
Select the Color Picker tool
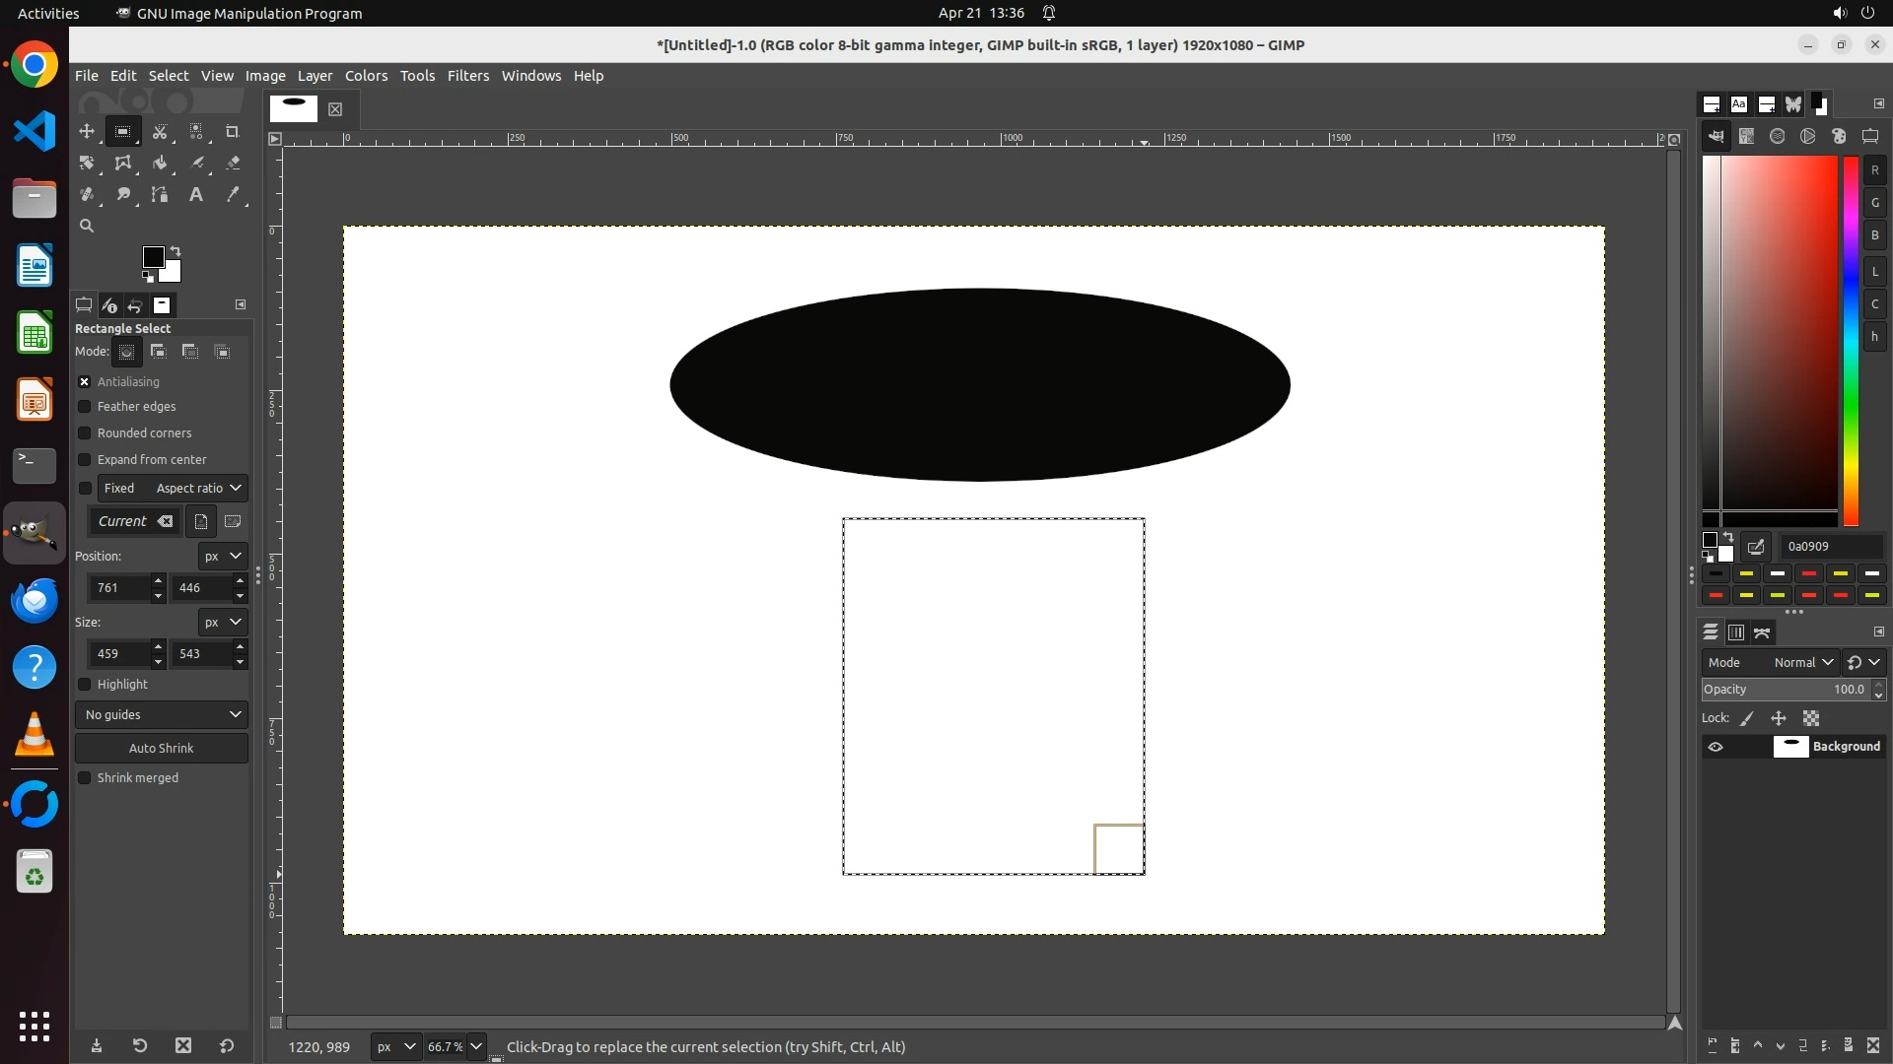pyautogui.click(x=233, y=194)
